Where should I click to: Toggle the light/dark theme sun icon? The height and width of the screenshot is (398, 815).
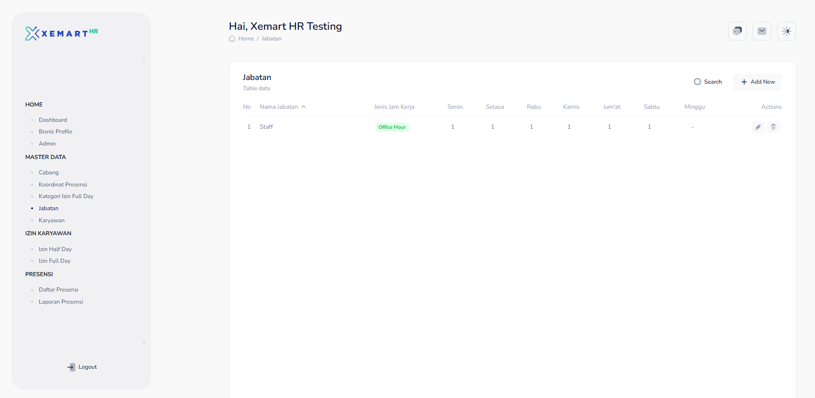(x=786, y=31)
